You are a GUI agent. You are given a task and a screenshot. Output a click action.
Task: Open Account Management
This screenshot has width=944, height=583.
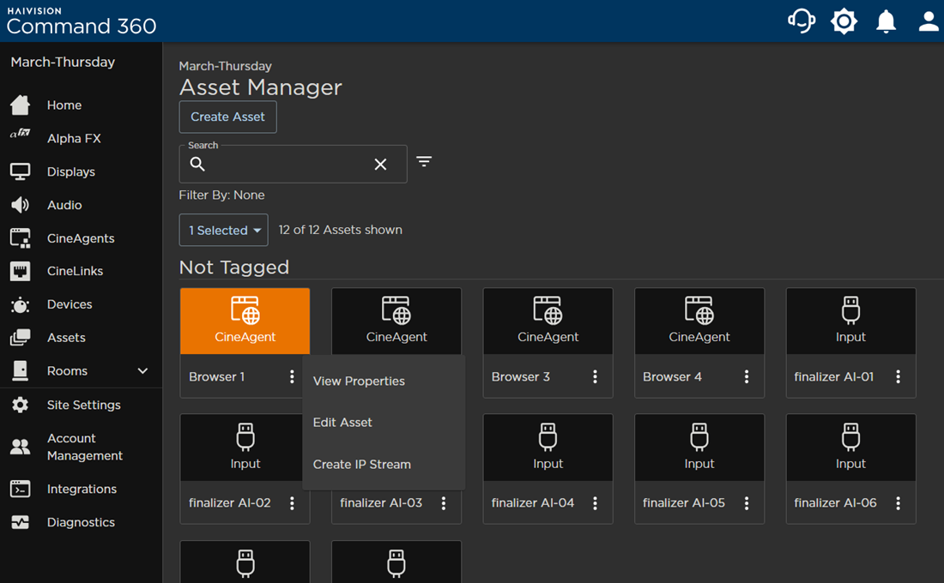pyautogui.click(x=85, y=447)
